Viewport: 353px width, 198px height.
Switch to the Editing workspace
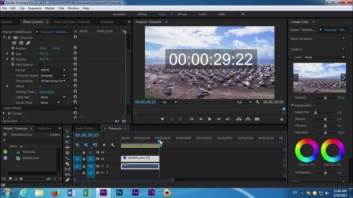point(142,14)
